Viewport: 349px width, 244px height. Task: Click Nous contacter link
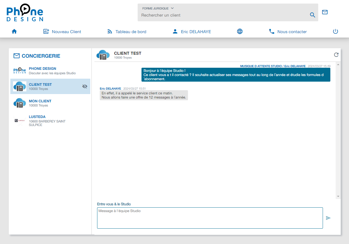tap(288, 32)
